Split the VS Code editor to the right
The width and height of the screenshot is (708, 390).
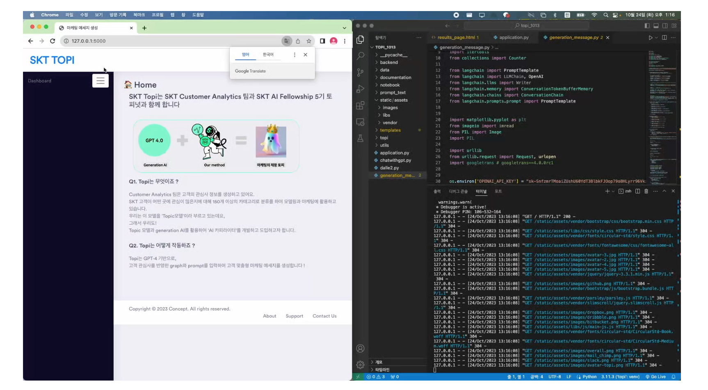point(664,38)
